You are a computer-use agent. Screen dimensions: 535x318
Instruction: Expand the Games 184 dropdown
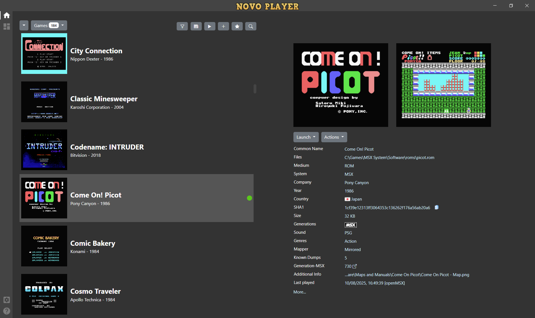point(49,25)
